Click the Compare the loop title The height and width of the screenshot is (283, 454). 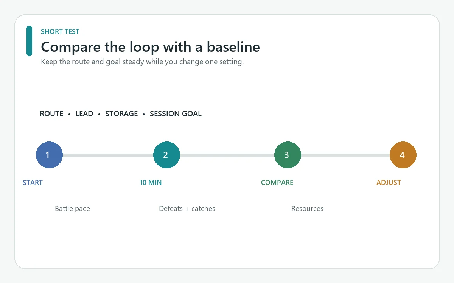[150, 47]
